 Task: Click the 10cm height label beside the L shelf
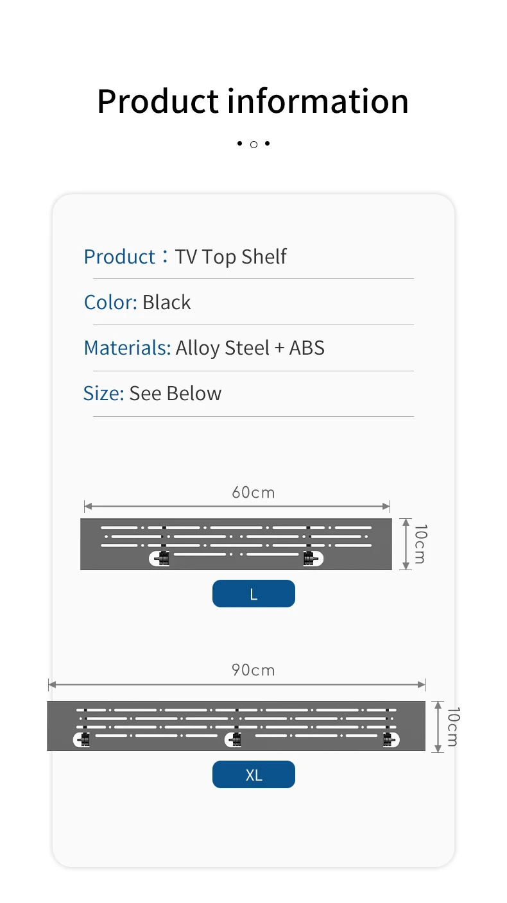pos(420,544)
